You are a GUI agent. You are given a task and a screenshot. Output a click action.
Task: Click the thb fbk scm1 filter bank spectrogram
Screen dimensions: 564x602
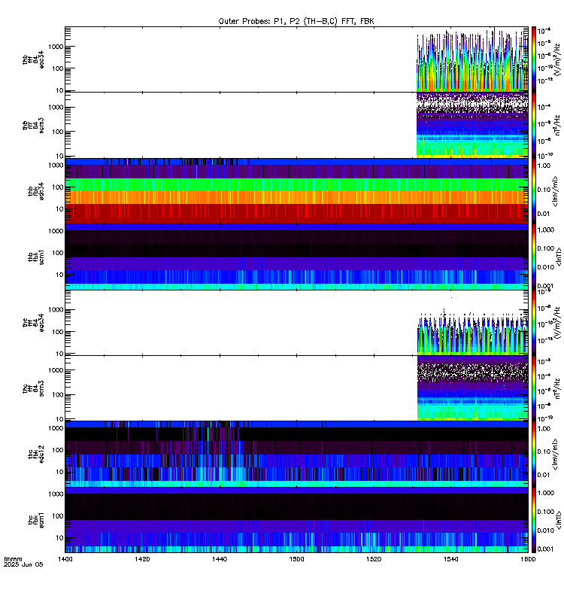click(296, 257)
